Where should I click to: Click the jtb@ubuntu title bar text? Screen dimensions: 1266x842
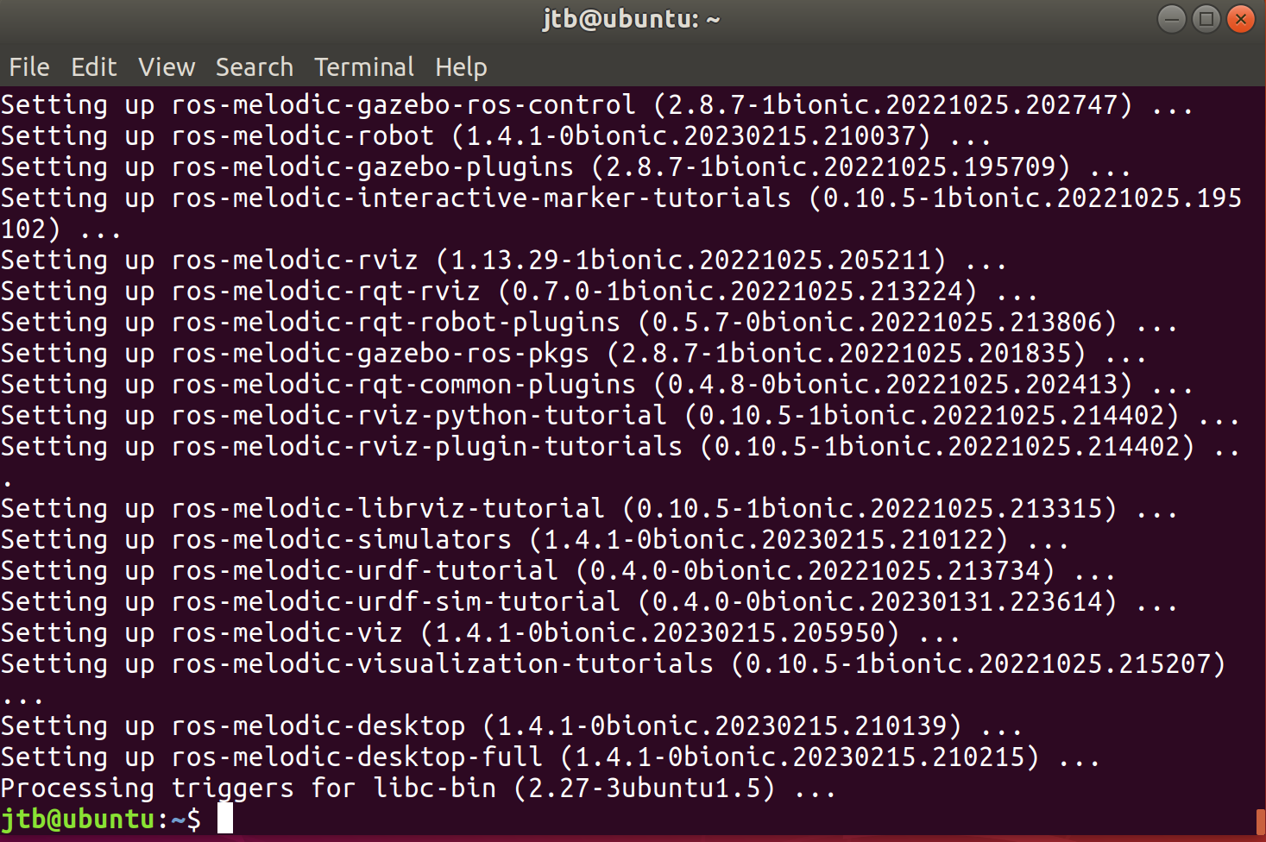pyautogui.click(x=631, y=18)
